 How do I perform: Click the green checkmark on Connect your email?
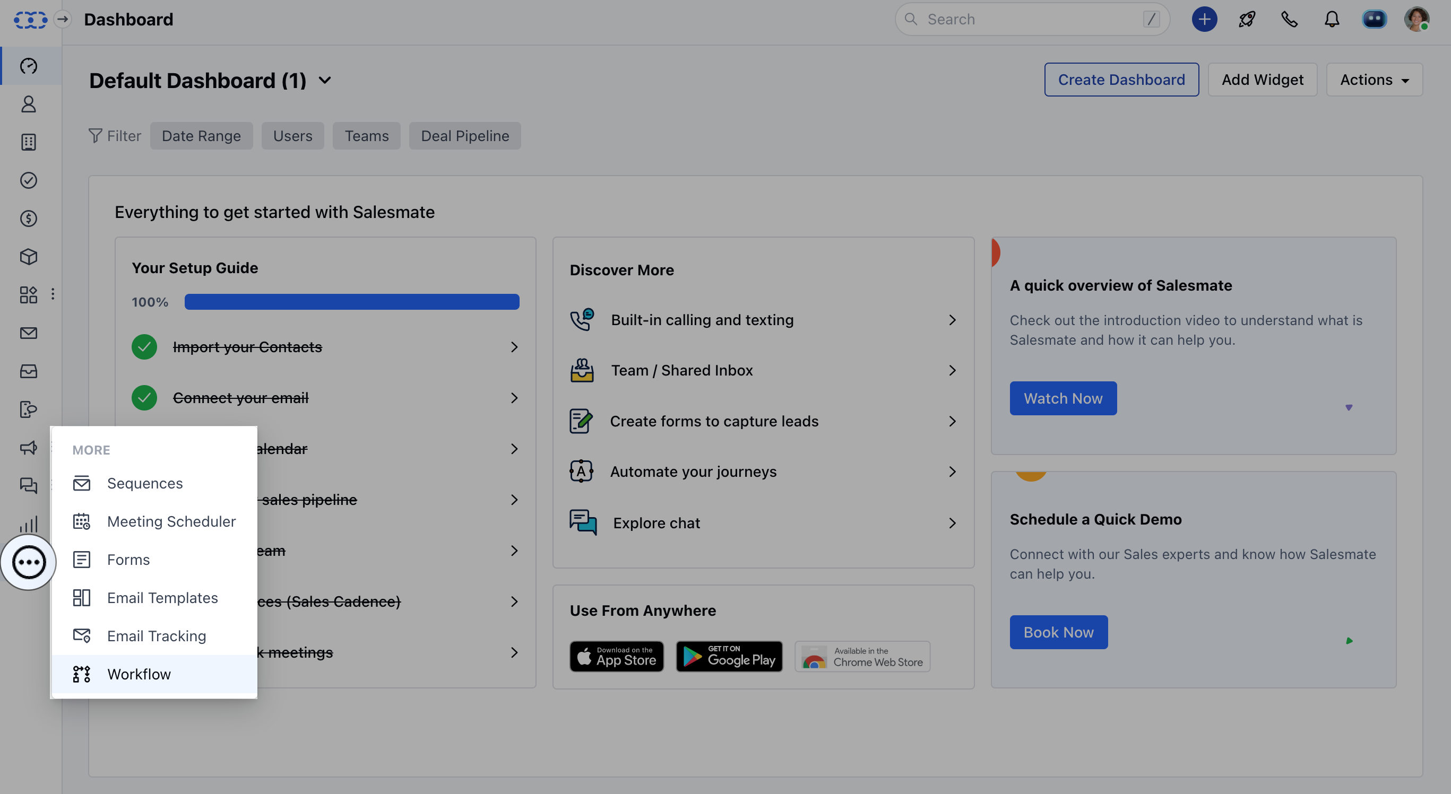pos(144,398)
